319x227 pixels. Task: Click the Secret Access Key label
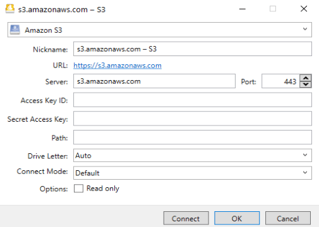pos(38,119)
